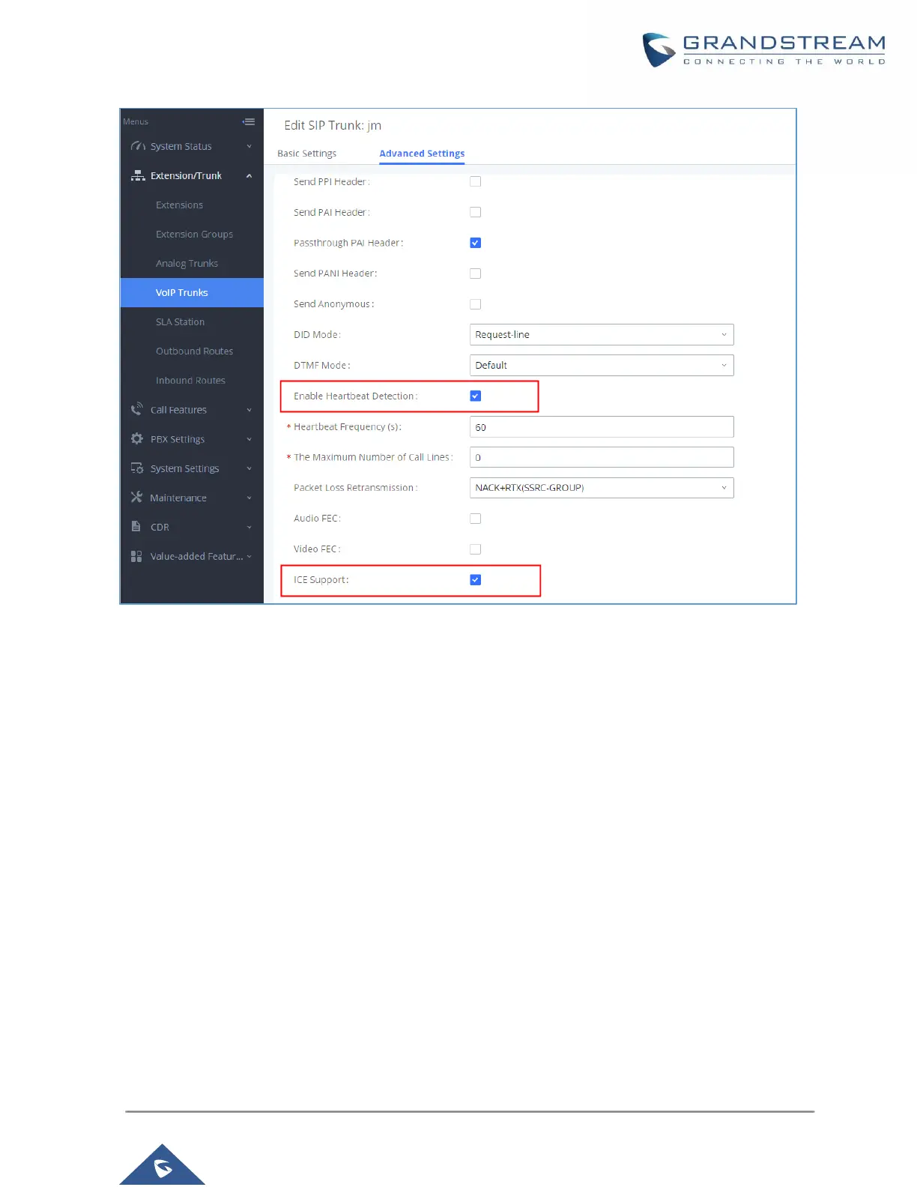The height and width of the screenshot is (1187, 917).
Task: Click the CDR document icon
Action: 136,526
